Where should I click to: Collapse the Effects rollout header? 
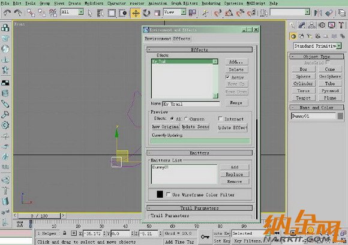click(199, 50)
